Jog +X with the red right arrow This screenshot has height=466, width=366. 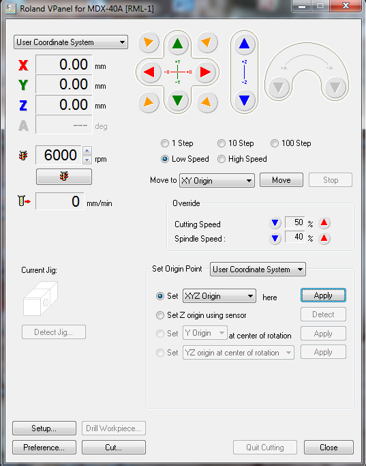coord(205,72)
